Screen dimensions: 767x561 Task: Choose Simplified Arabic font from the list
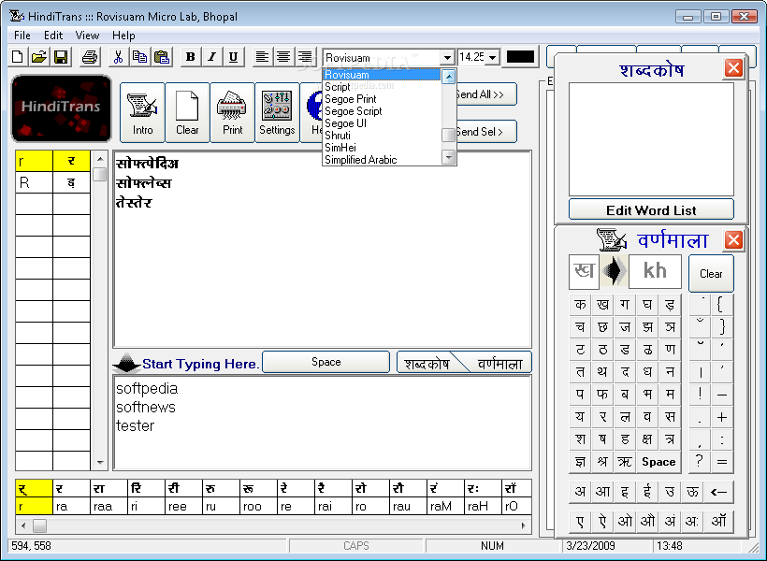coord(382,160)
